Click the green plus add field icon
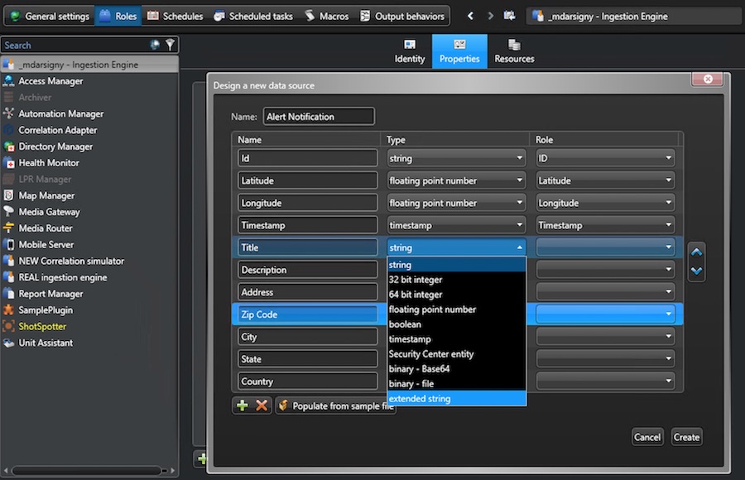This screenshot has width=745, height=480. click(243, 406)
